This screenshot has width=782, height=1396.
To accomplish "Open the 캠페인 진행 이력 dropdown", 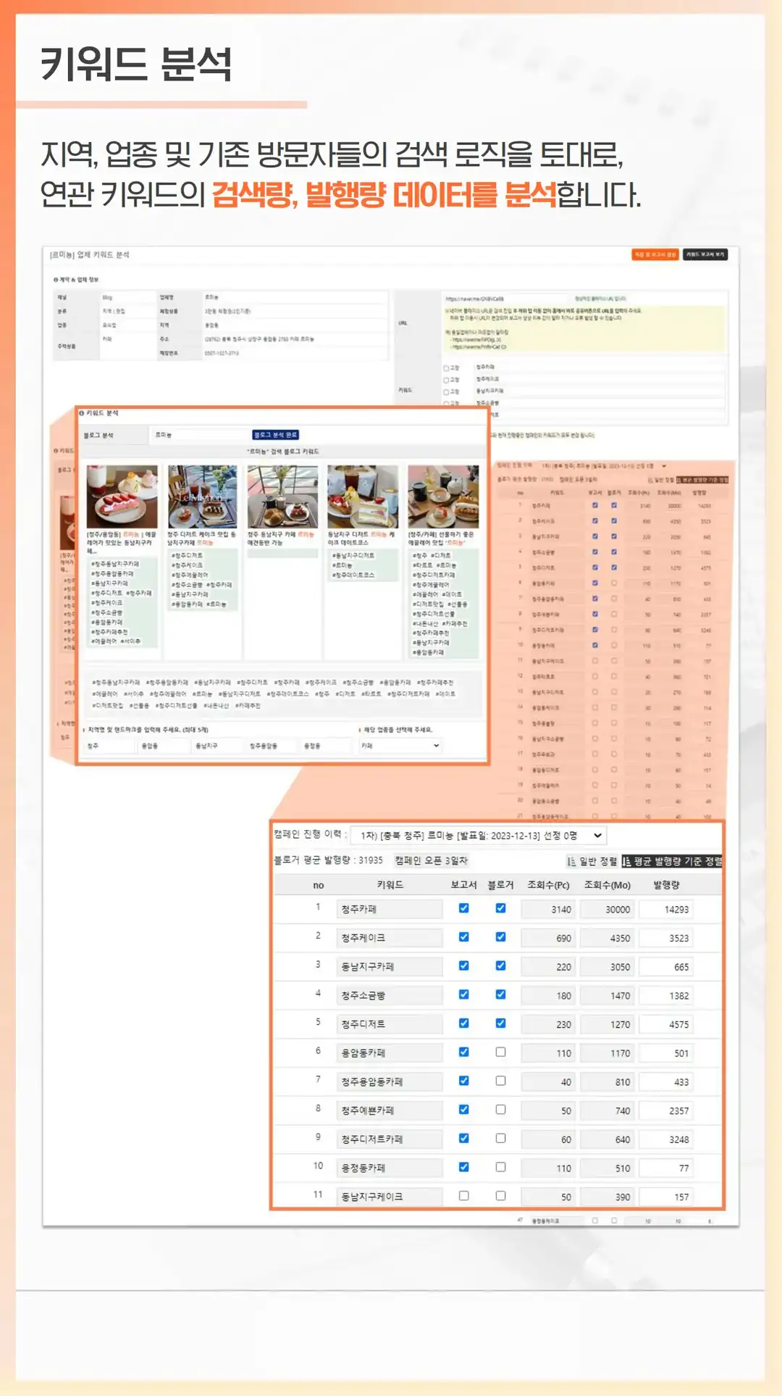I will tap(478, 835).
